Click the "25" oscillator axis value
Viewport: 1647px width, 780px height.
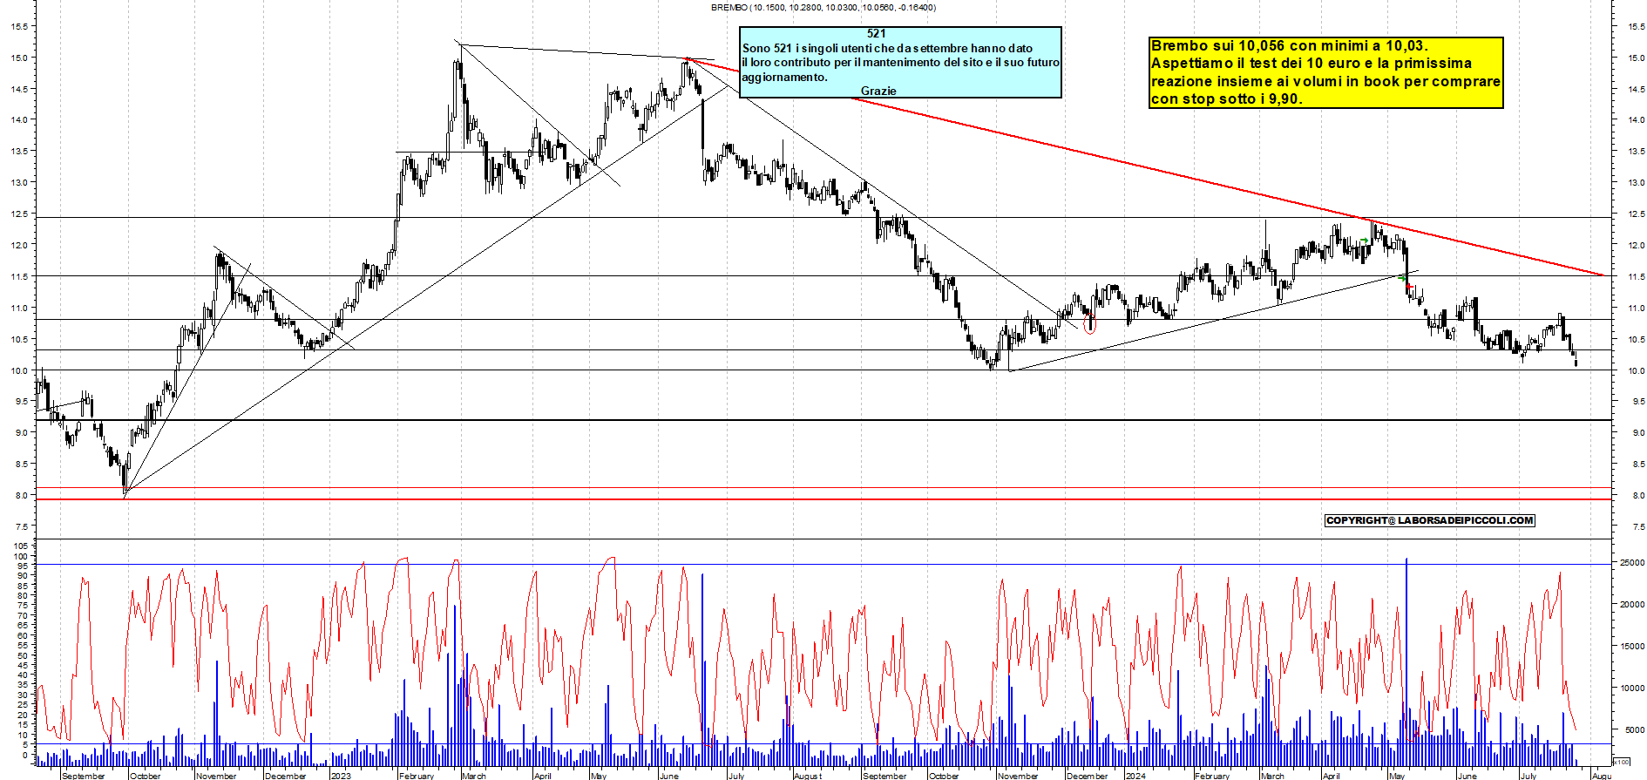[x=23, y=705]
